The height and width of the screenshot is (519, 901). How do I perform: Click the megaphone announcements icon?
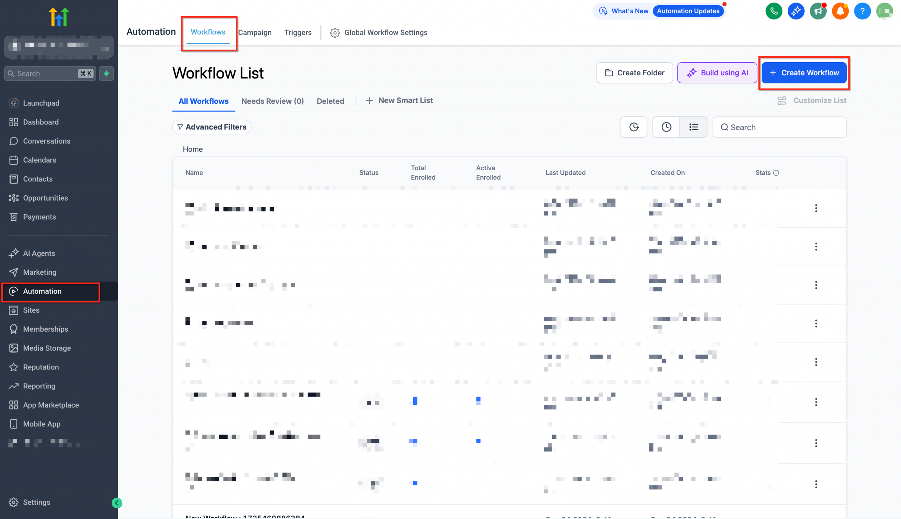pos(818,11)
